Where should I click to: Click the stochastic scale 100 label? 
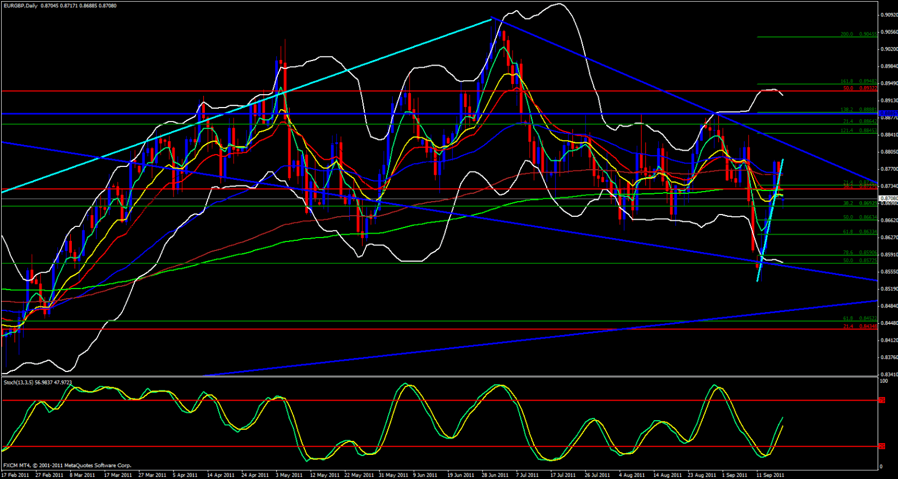click(x=884, y=381)
